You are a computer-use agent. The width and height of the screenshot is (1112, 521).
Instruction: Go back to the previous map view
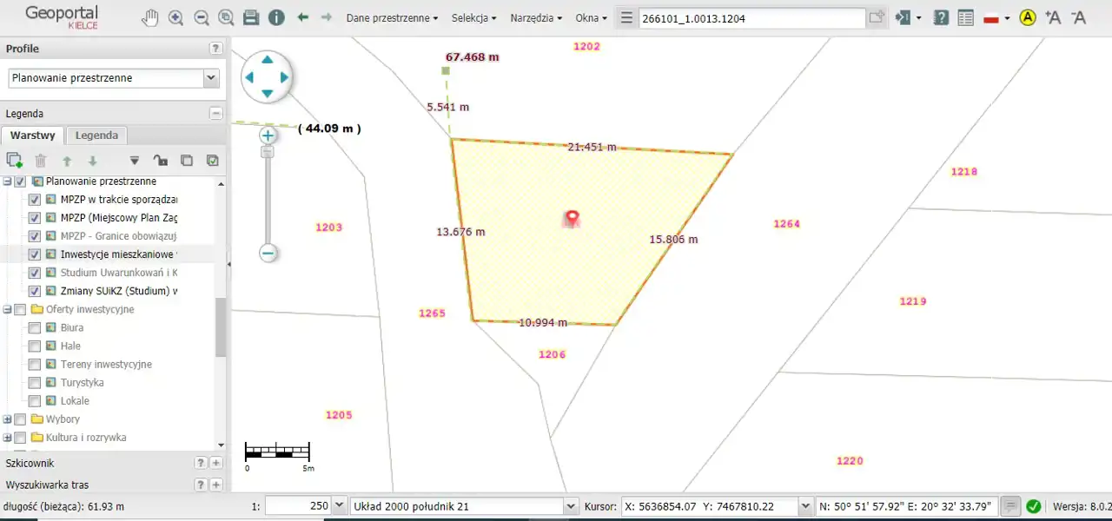point(303,17)
